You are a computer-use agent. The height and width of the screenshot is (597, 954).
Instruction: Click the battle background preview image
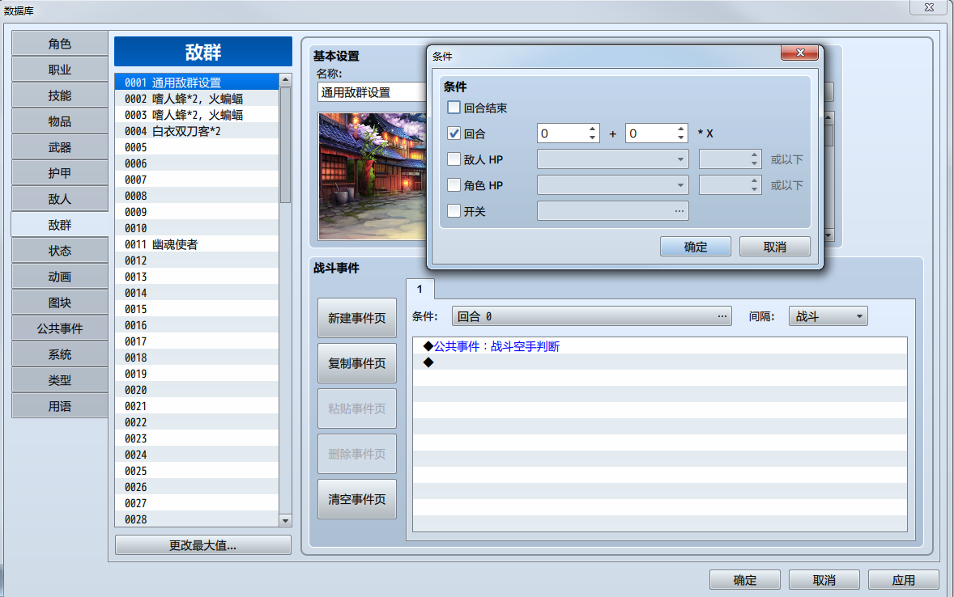(372, 176)
